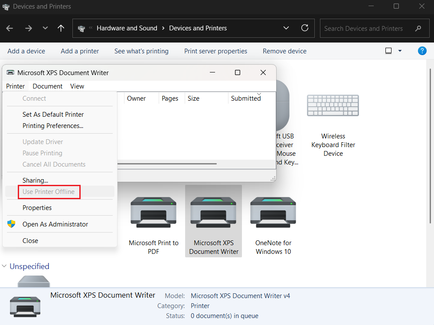Click Add a printer in the toolbar
The width and height of the screenshot is (434, 325).
(80, 51)
